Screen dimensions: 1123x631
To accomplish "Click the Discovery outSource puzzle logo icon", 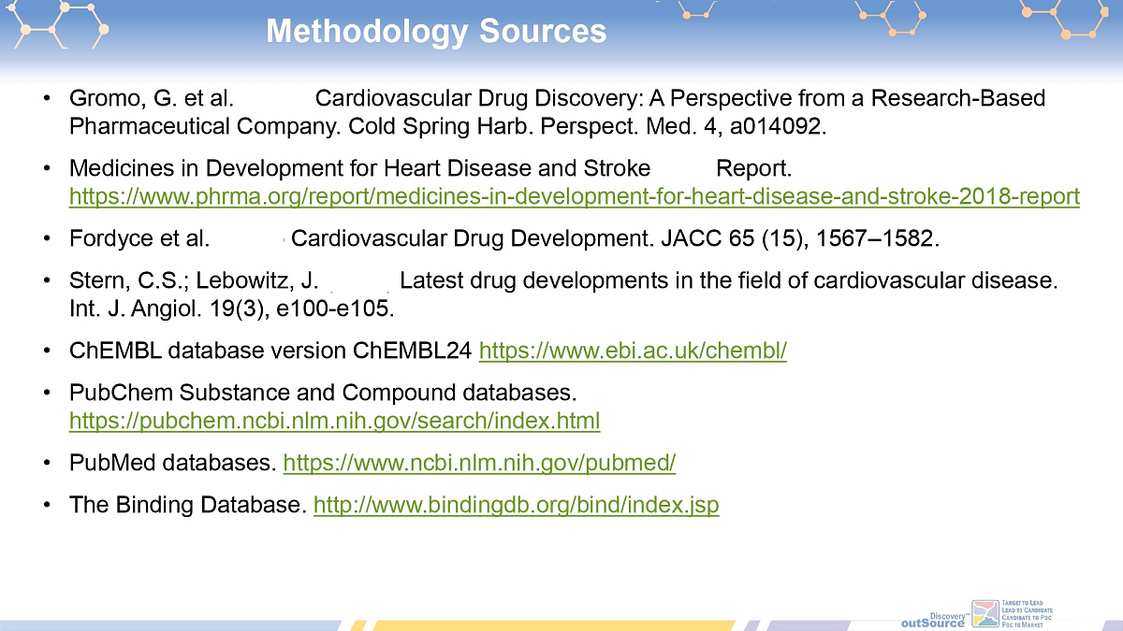I will [x=985, y=614].
